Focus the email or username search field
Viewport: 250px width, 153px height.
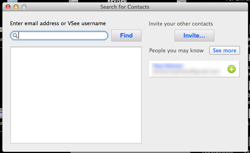[59, 36]
